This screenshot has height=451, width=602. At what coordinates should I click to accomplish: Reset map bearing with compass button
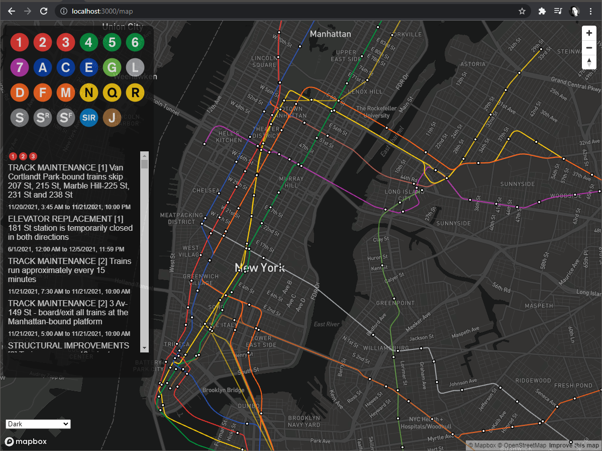pyautogui.click(x=589, y=62)
